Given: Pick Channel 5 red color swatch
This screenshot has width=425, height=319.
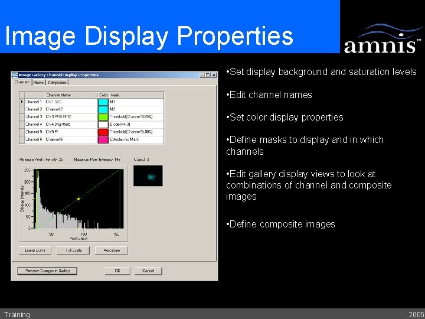Looking at the screenshot, I should pos(103,132).
